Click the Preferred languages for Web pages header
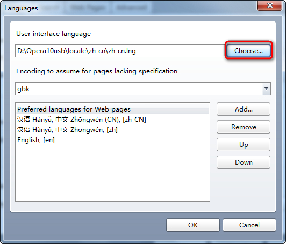The height and width of the screenshot is (244, 286). coord(112,109)
